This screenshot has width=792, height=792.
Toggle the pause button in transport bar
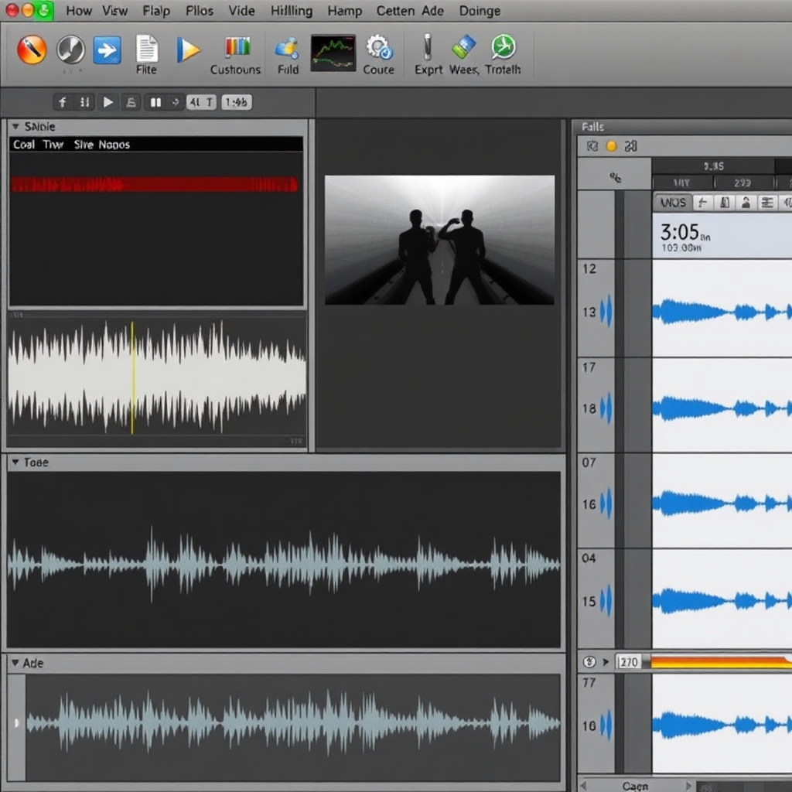pyautogui.click(x=155, y=102)
